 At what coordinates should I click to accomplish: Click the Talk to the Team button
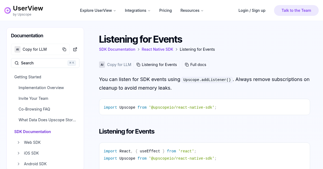pyautogui.click(x=296, y=10)
